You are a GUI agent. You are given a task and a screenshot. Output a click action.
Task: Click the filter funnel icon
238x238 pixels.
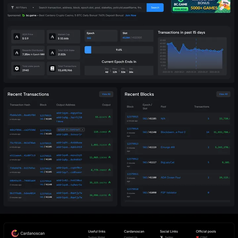coord(13,8)
